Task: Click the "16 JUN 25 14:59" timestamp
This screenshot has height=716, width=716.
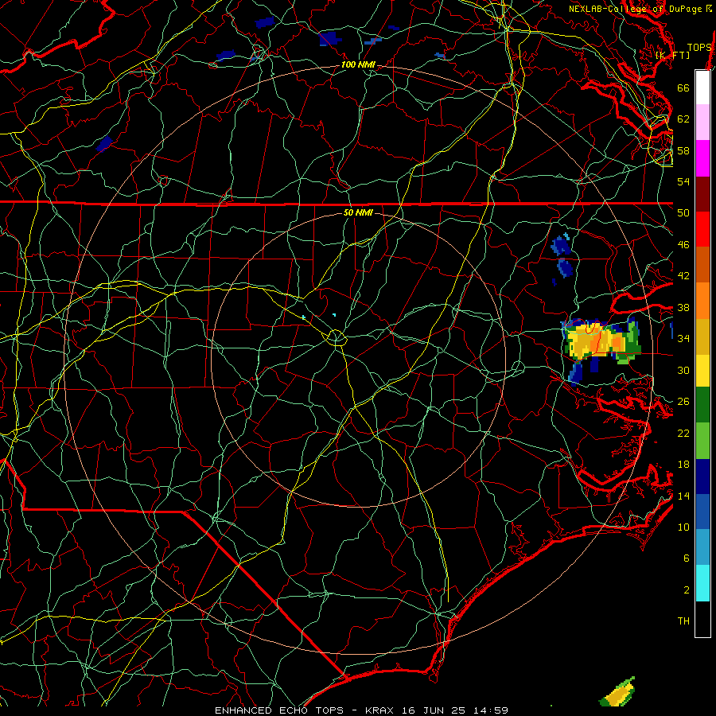Action: click(x=455, y=710)
